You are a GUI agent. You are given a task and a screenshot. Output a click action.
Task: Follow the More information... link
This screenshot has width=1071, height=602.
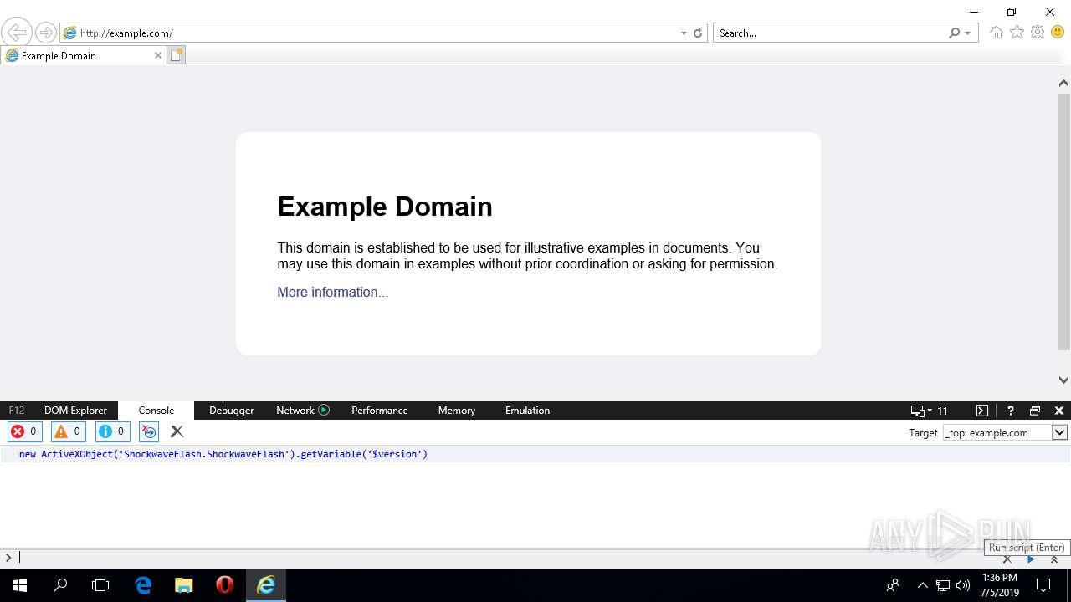coord(333,292)
